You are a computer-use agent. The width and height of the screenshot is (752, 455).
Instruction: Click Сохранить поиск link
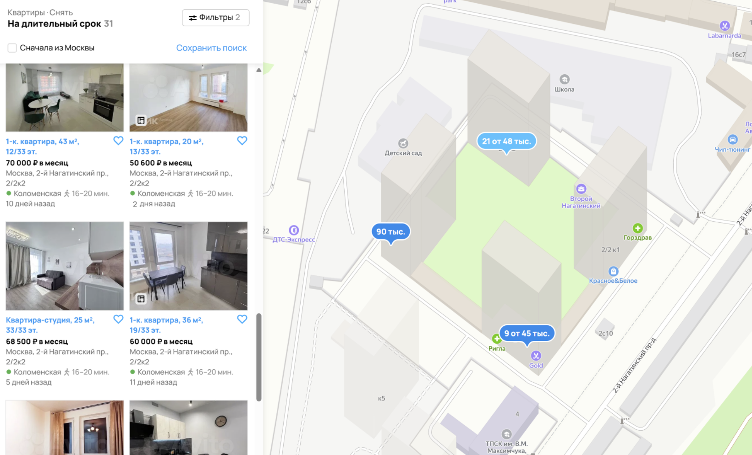click(211, 48)
